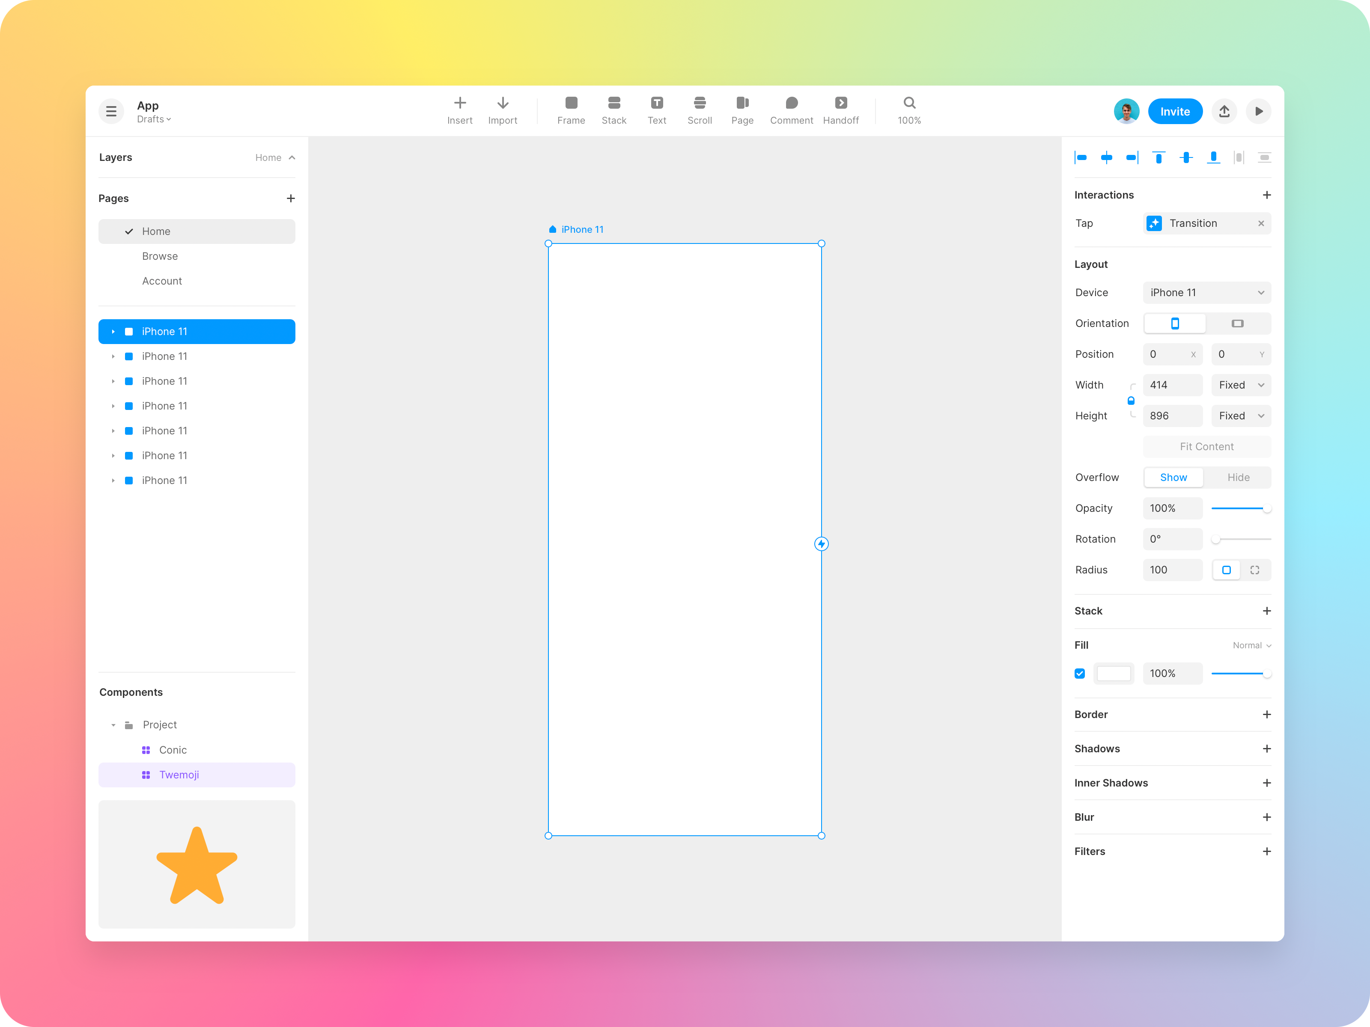Collapse the Layers Home chevron
1370x1027 pixels.
[x=292, y=158]
